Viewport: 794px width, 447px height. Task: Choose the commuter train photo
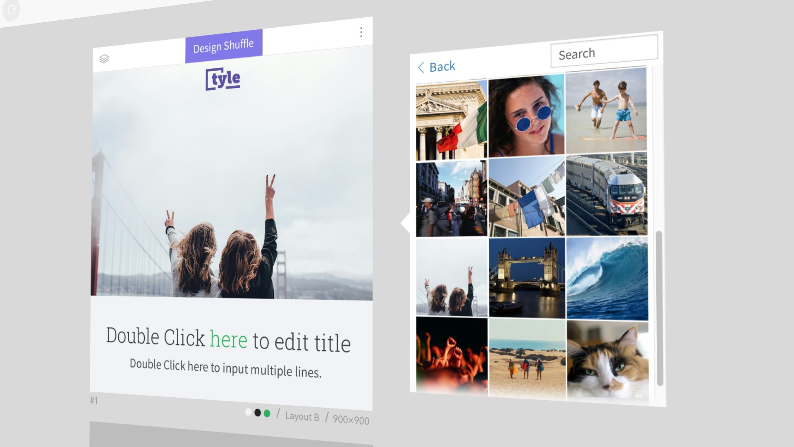click(x=606, y=195)
